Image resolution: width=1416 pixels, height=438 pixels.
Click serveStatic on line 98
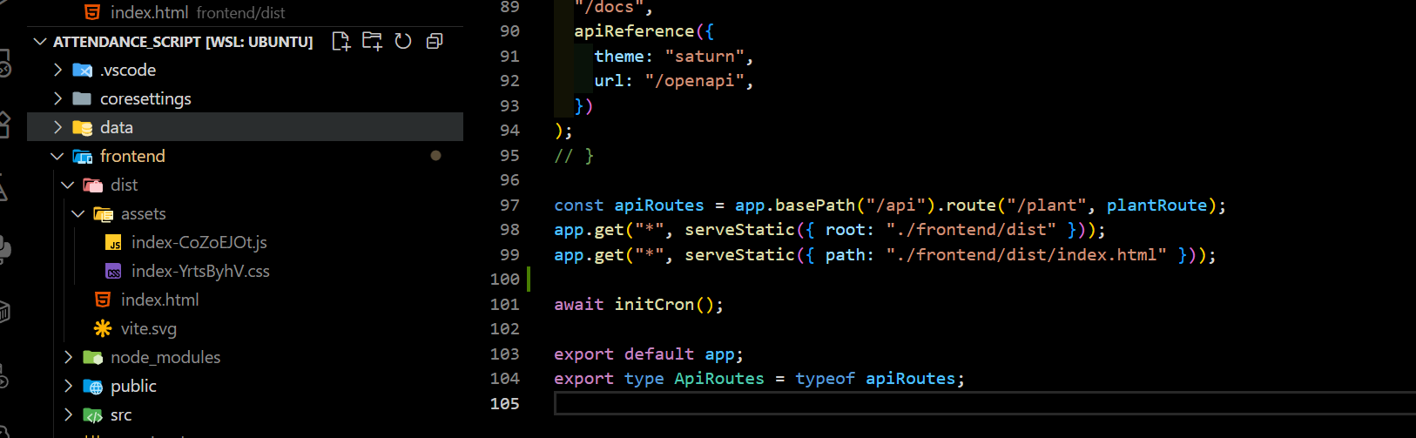click(x=740, y=229)
